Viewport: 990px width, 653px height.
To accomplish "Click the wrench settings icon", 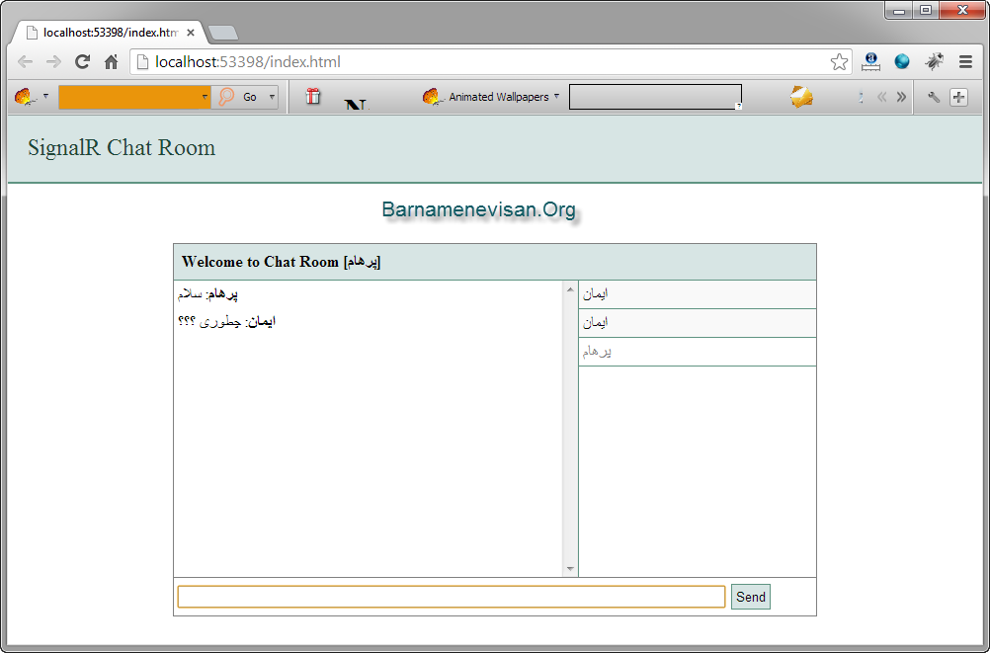I will click(x=935, y=97).
